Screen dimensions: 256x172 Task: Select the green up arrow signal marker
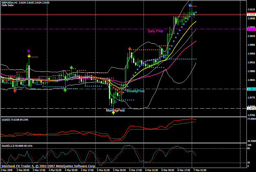click(65, 90)
